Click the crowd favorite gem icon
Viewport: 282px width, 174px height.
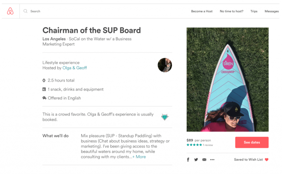[165, 117]
